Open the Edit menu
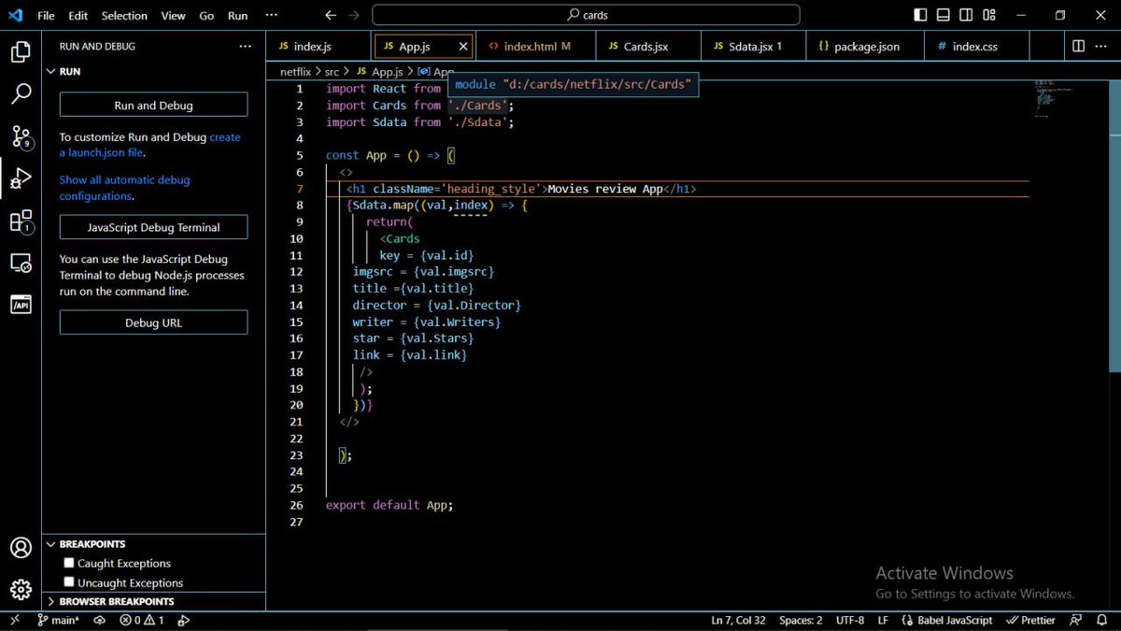Image resolution: width=1121 pixels, height=631 pixels. pos(78,15)
